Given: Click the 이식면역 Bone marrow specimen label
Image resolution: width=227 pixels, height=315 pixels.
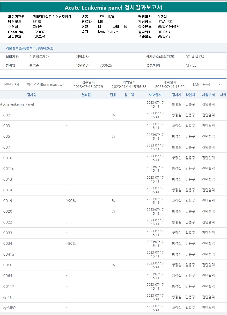Looking at the screenshot, I should pyautogui.click(x=45, y=85).
